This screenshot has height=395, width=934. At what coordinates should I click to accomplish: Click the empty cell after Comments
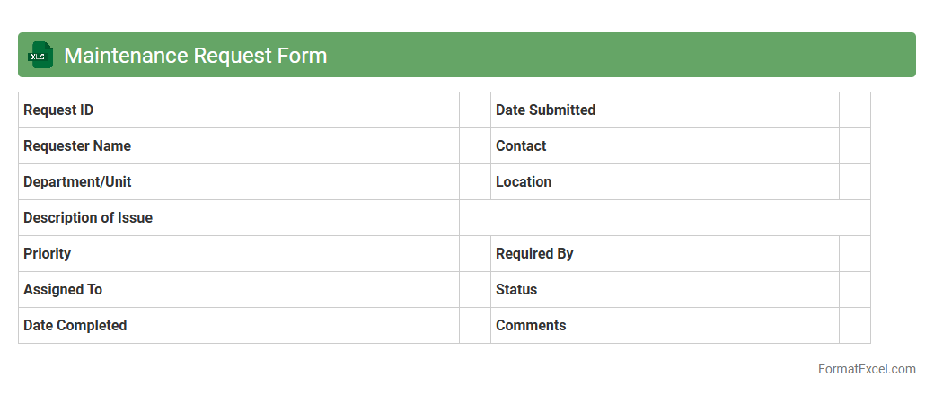point(855,326)
